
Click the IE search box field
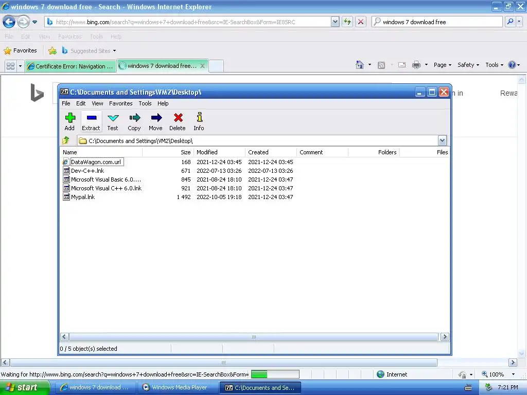[x=441, y=22]
